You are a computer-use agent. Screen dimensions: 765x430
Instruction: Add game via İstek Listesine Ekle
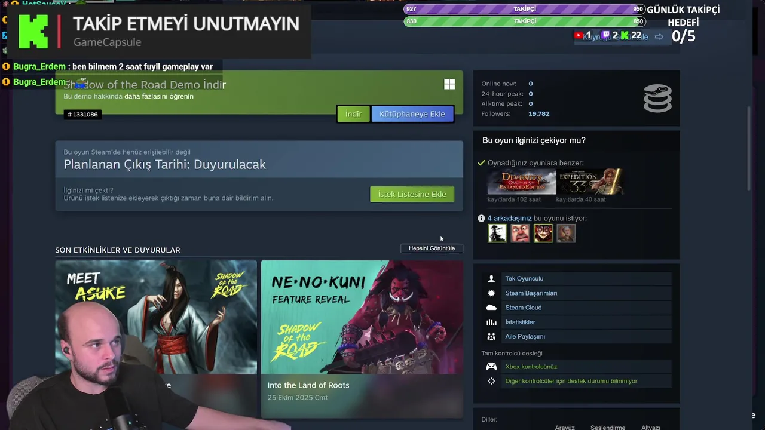pyautogui.click(x=412, y=194)
